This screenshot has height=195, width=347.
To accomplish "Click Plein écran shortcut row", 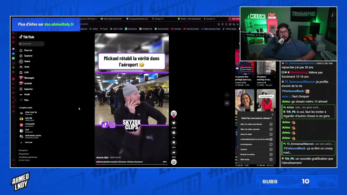I will tap(256, 160).
